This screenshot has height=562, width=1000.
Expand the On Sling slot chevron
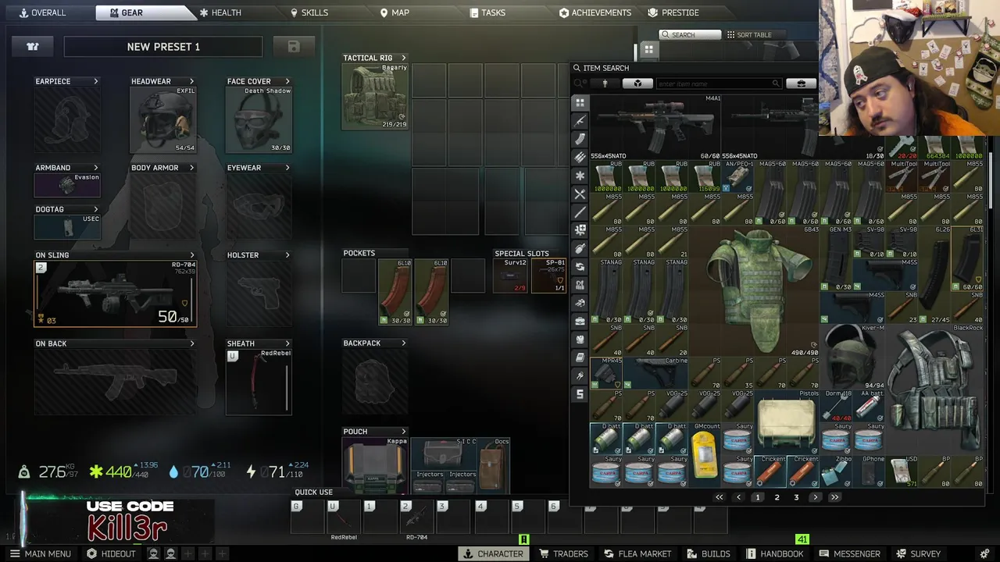pyautogui.click(x=192, y=255)
